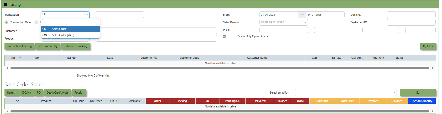Click the UOM column header
Screen dimensions: 442x114
click(x=300, y=101)
